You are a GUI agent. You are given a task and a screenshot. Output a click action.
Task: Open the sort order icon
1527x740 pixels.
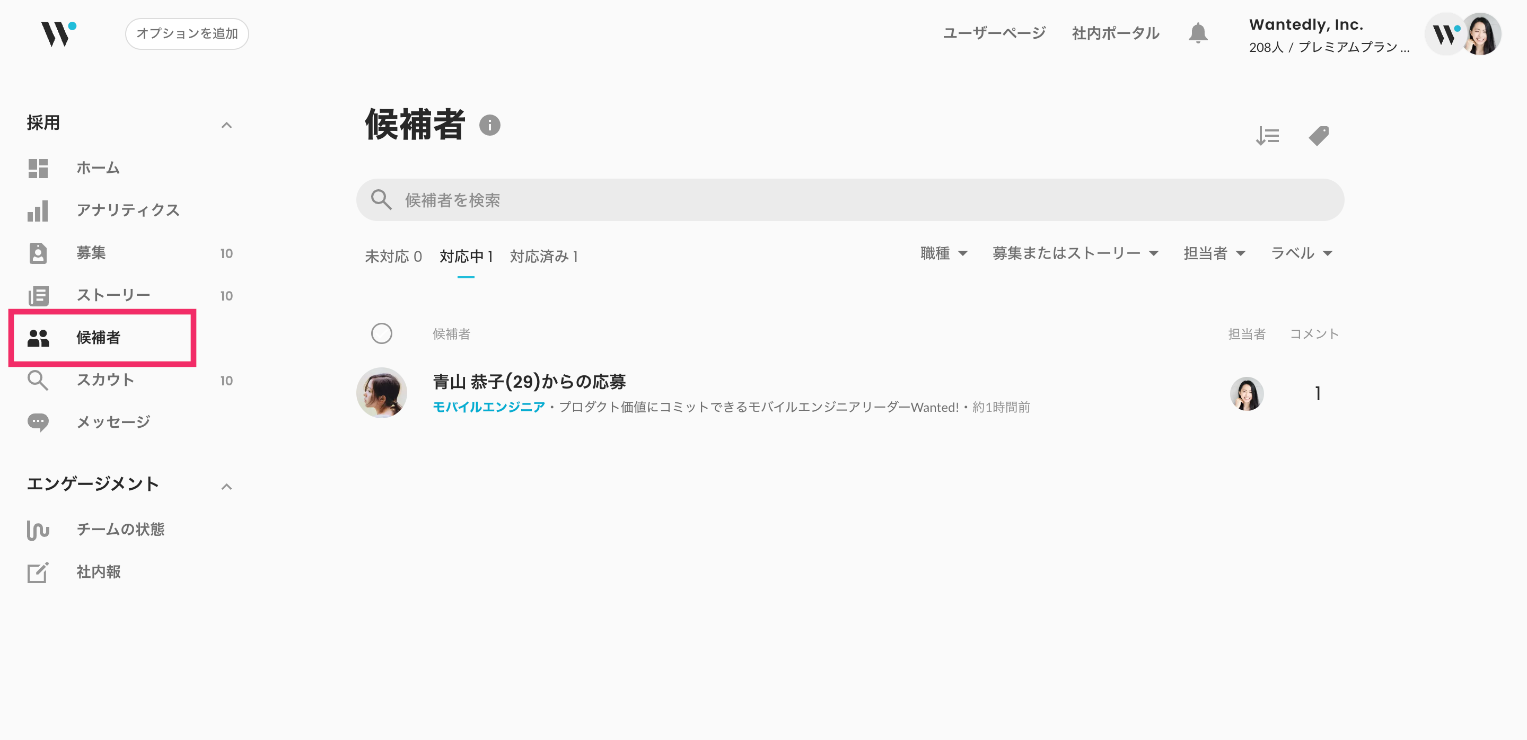1267,136
